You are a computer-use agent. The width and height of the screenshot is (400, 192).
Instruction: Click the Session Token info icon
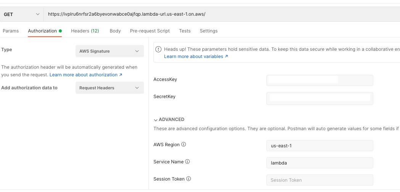click(x=189, y=179)
